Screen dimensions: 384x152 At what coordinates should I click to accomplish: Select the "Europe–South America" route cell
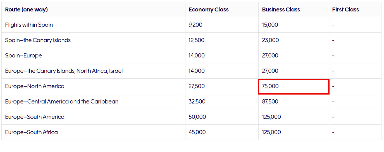coord(35,117)
